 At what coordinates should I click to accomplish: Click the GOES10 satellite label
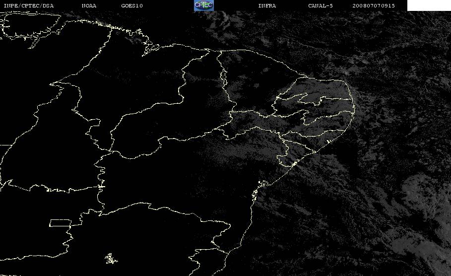click(x=132, y=5)
